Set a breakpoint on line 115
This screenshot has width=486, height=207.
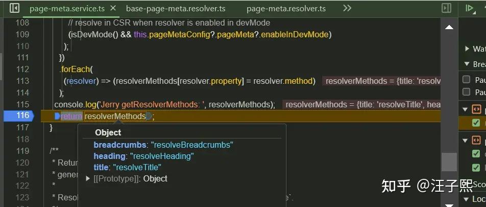[x=22, y=104]
